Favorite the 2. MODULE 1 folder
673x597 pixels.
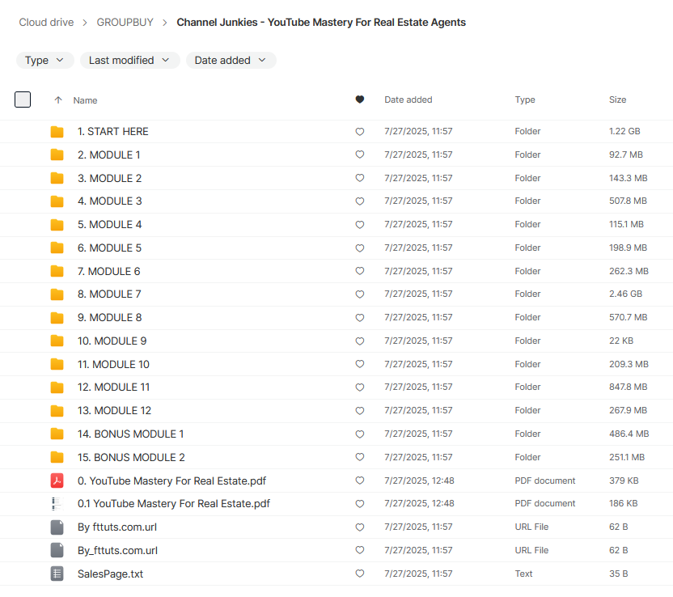[x=360, y=155]
